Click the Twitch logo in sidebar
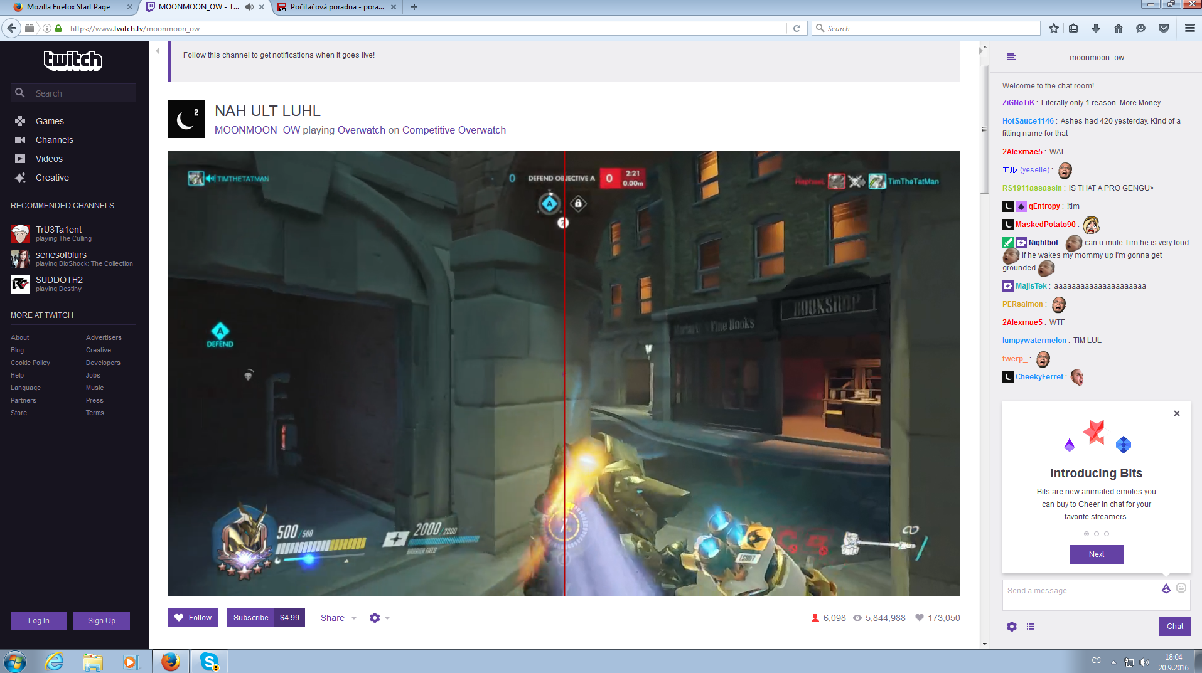 click(x=73, y=60)
